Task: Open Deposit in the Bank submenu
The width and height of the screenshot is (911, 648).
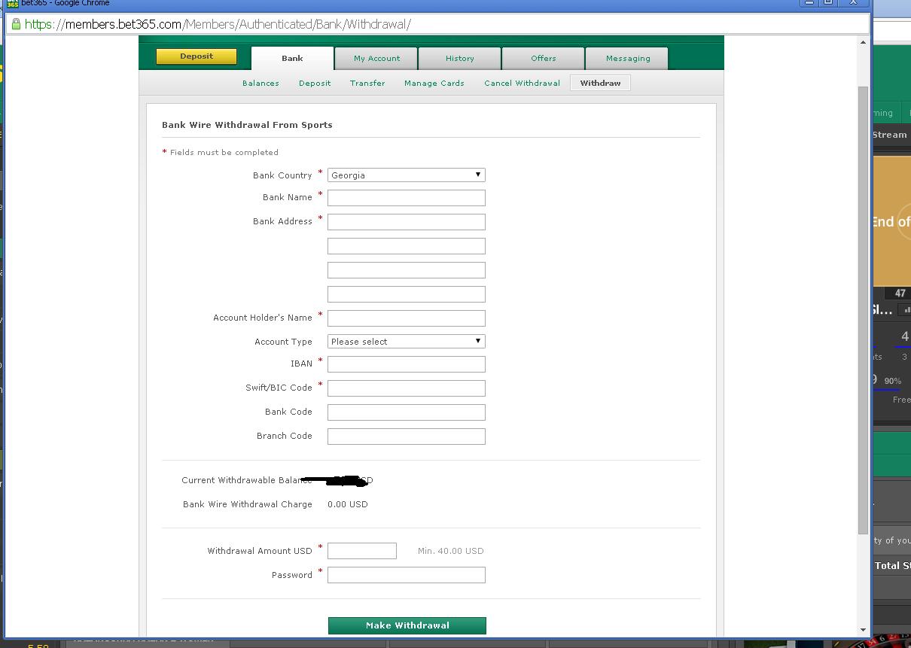Action: click(315, 84)
